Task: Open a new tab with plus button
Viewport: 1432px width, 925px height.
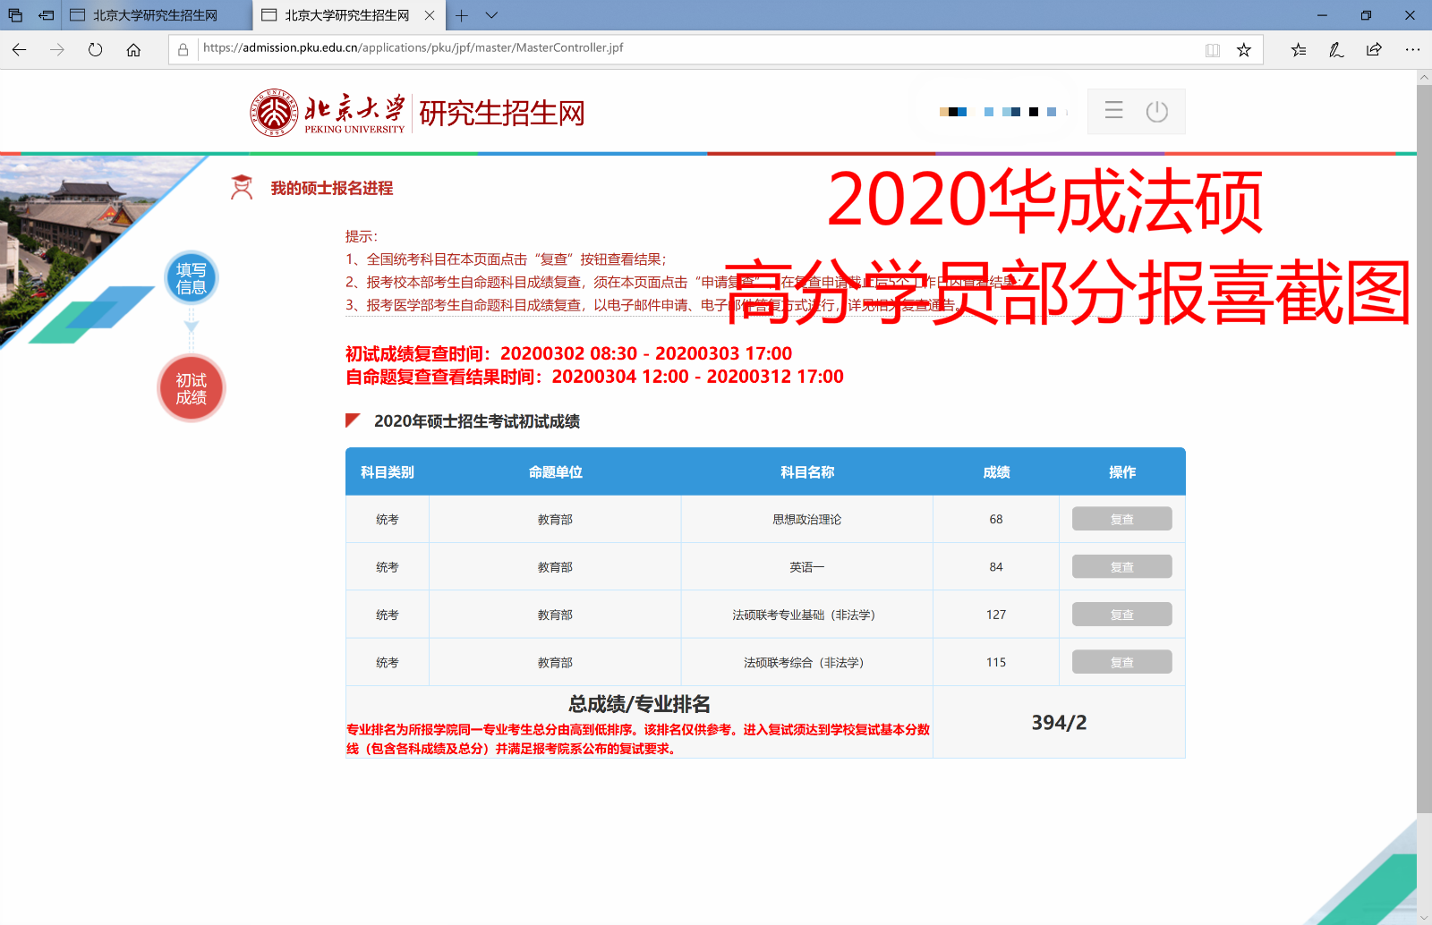Action: coord(462,15)
